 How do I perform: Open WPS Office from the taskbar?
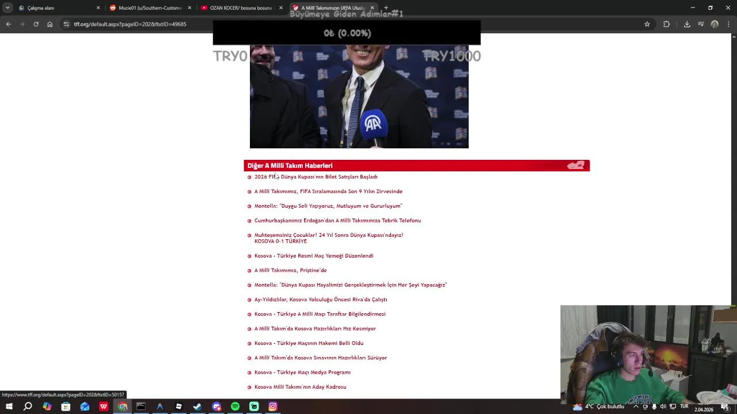click(104, 407)
